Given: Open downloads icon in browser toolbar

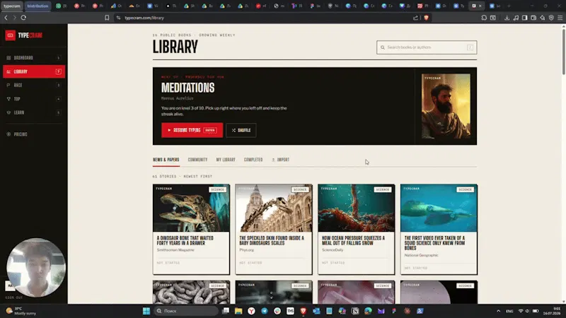Looking at the screenshot, I should (507, 18).
